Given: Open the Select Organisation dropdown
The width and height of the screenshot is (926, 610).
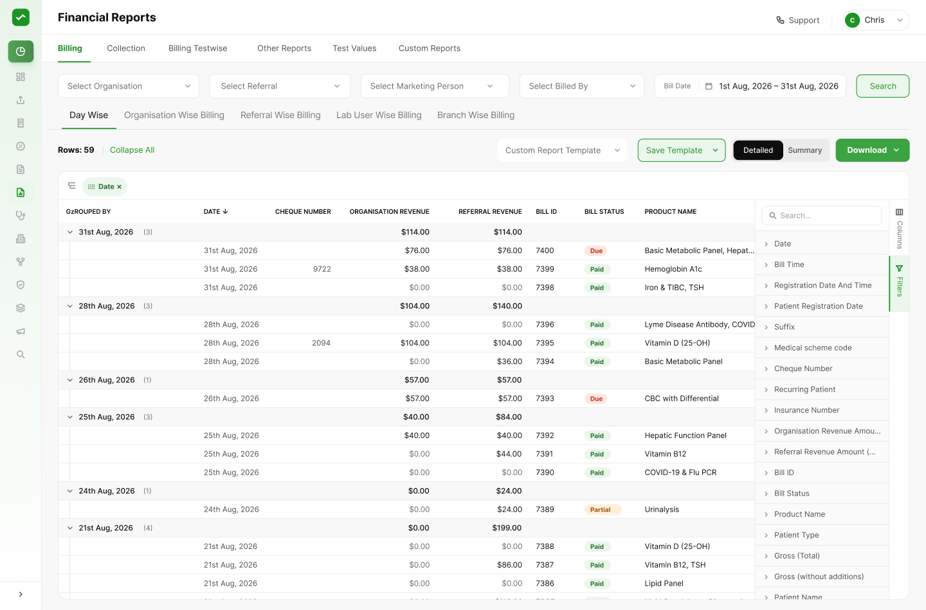Looking at the screenshot, I should pos(129,86).
